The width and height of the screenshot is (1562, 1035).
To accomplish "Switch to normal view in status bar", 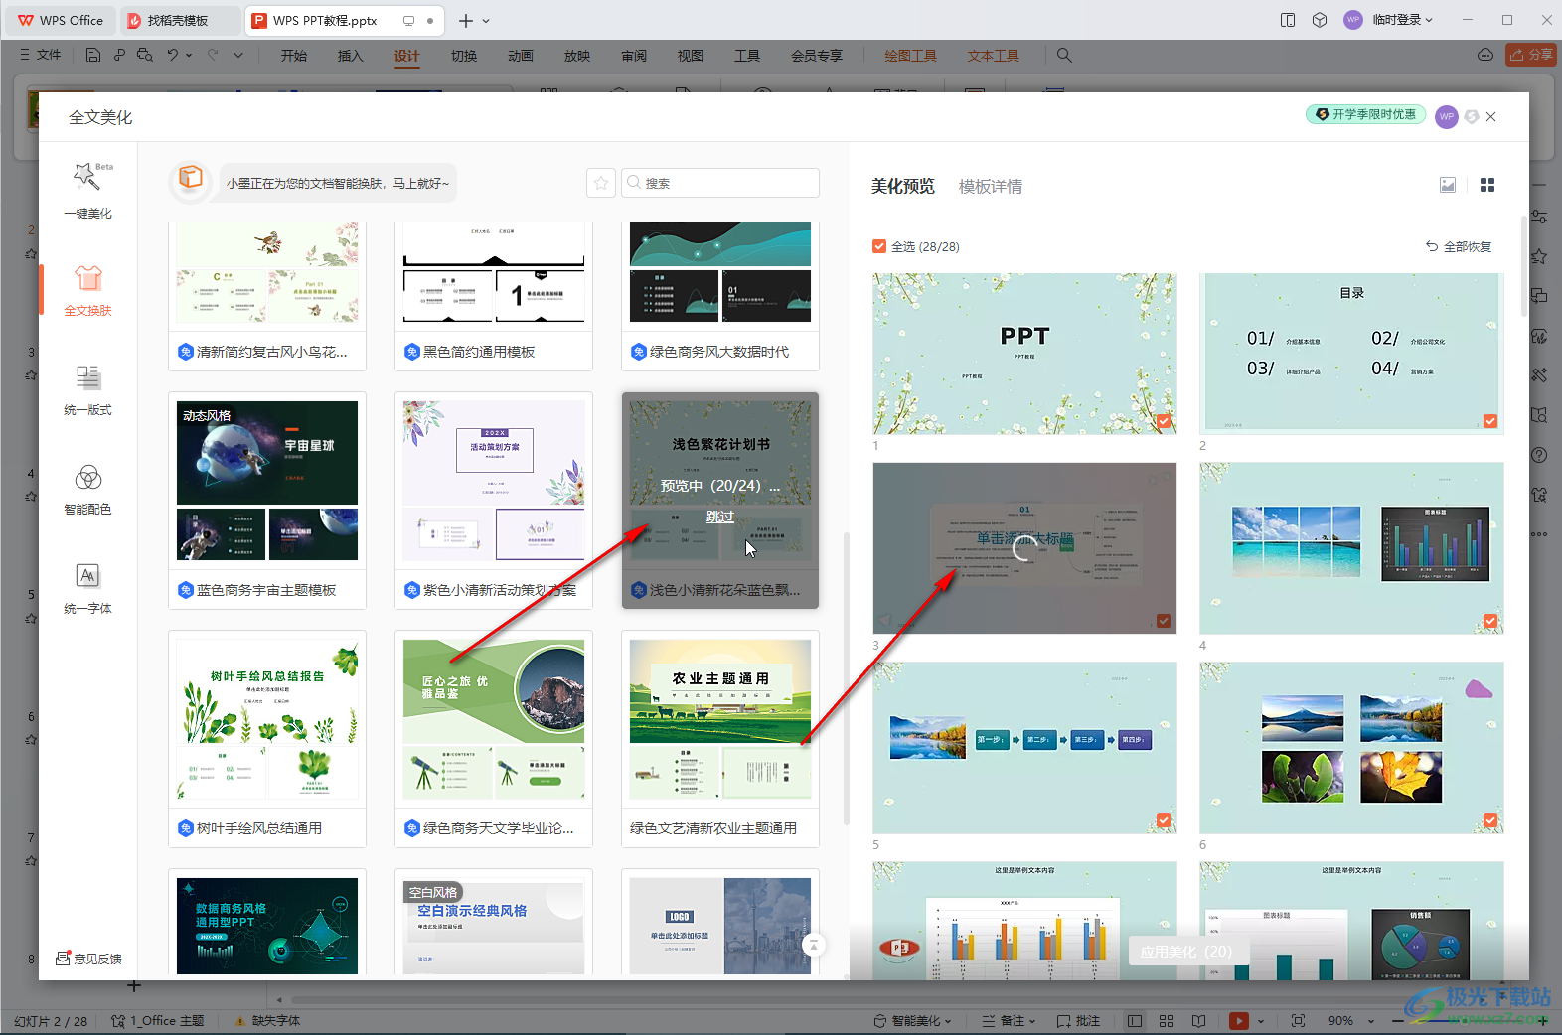I will [x=1135, y=1020].
